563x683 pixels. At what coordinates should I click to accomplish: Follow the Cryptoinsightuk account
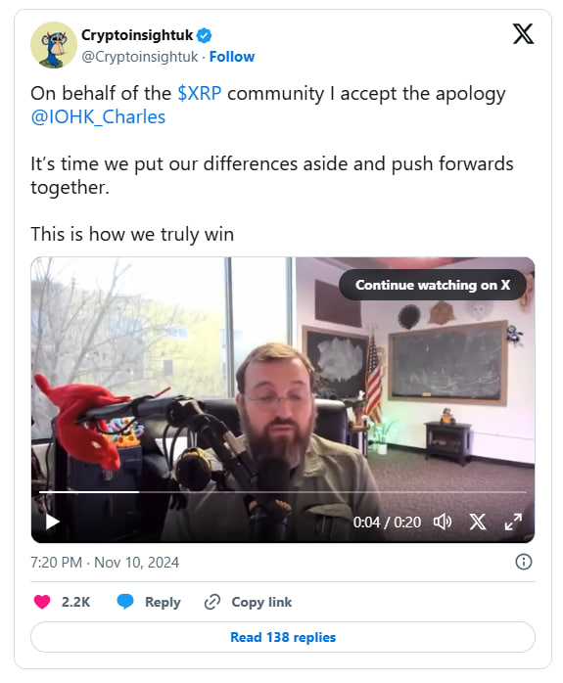point(232,57)
